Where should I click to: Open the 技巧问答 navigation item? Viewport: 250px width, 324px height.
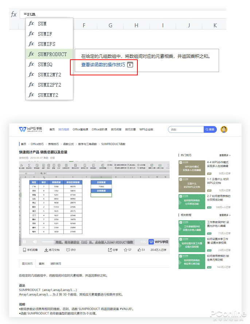[x=116, y=129]
